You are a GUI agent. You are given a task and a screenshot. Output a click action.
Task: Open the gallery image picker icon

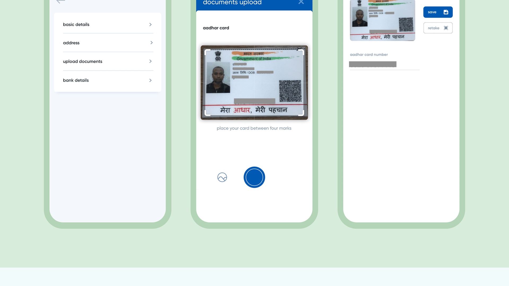(x=222, y=177)
